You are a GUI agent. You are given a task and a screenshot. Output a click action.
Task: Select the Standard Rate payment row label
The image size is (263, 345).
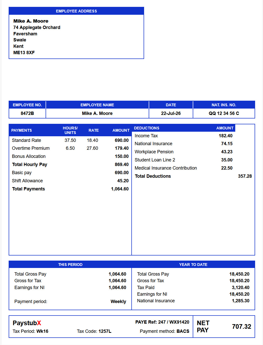(26, 140)
